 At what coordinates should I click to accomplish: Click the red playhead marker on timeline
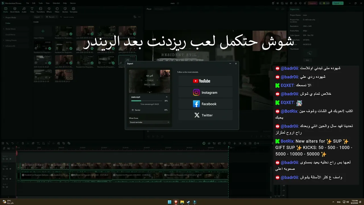[16, 153]
